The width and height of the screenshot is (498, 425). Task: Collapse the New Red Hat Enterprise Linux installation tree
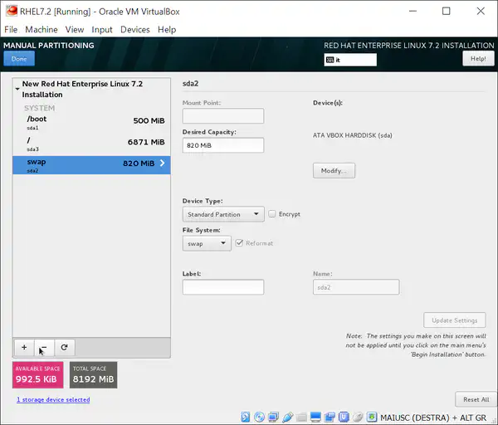[17, 85]
